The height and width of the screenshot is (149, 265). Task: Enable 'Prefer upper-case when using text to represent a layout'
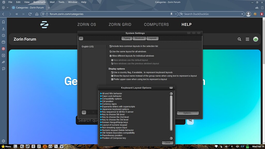(x=112, y=79)
